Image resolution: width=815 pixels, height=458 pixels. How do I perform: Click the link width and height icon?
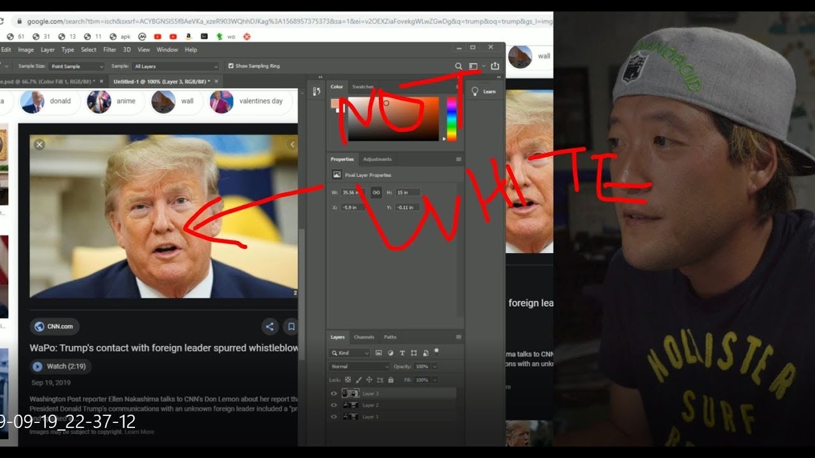tap(376, 192)
